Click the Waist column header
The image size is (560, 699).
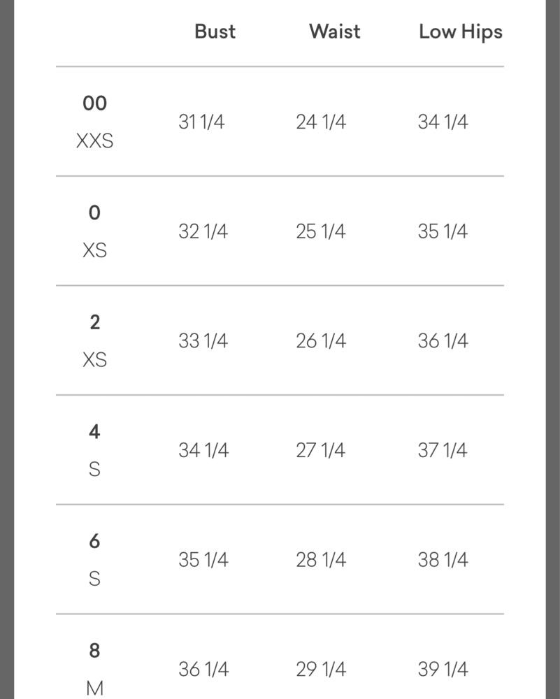click(x=335, y=31)
